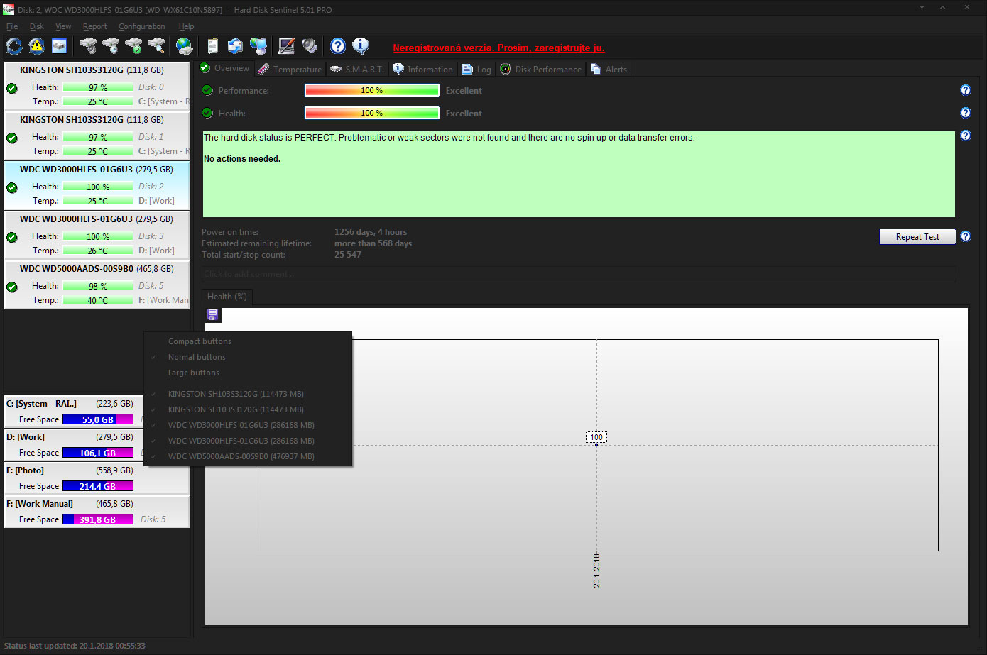Click the refresh icon with yellow warning triangle
The image size is (987, 655).
37,46
